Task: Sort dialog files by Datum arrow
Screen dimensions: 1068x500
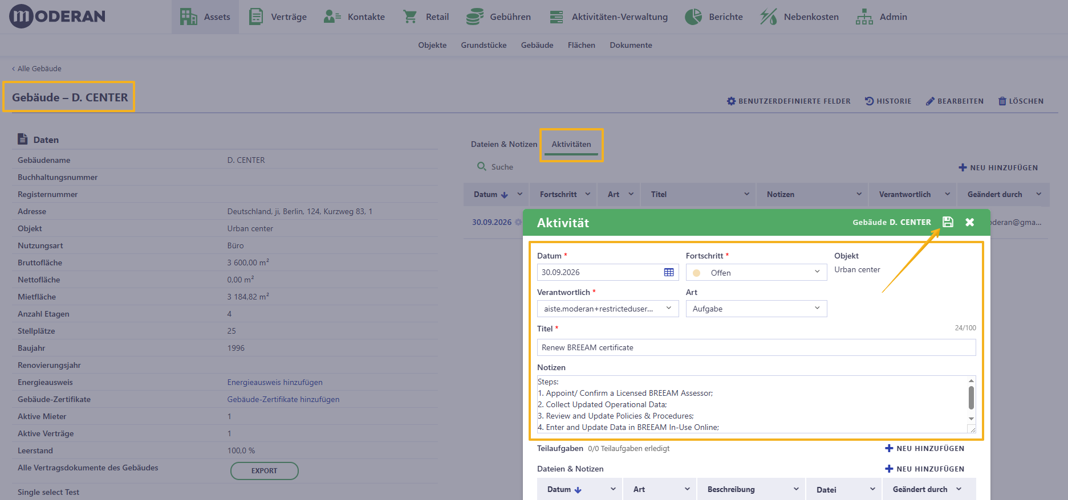Action: (578, 490)
